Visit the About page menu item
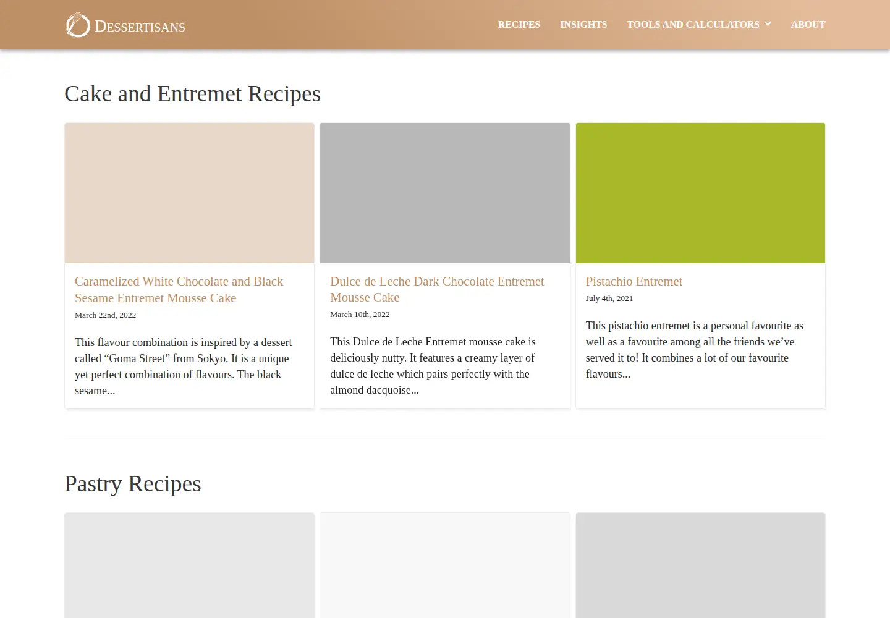Screen dimensions: 890x618 point(808,25)
